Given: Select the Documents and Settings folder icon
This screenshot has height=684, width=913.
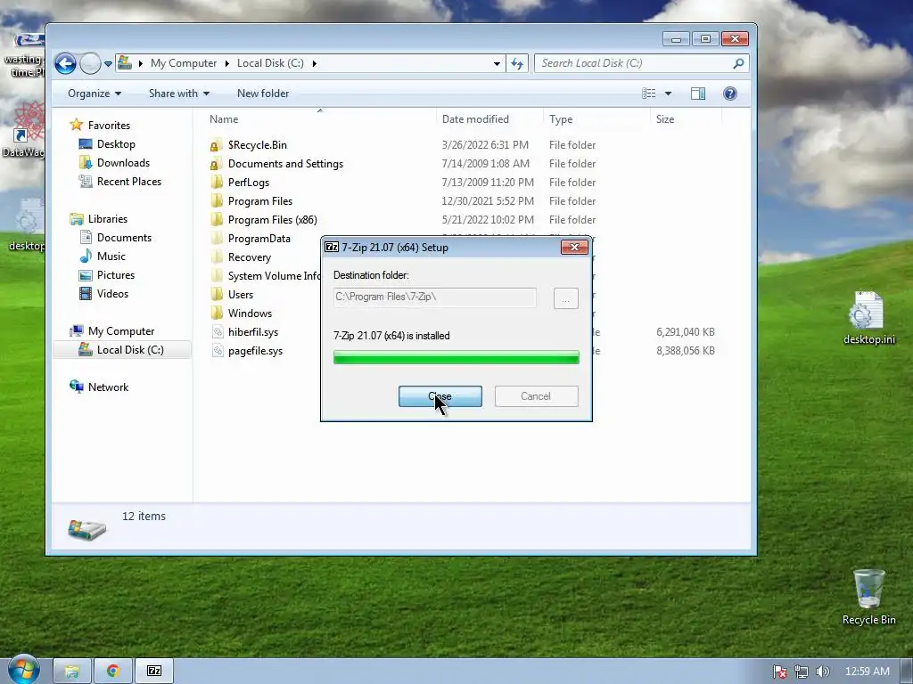Looking at the screenshot, I should point(217,164).
